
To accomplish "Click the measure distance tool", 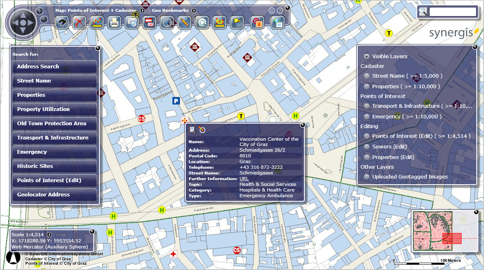I will point(97,22).
